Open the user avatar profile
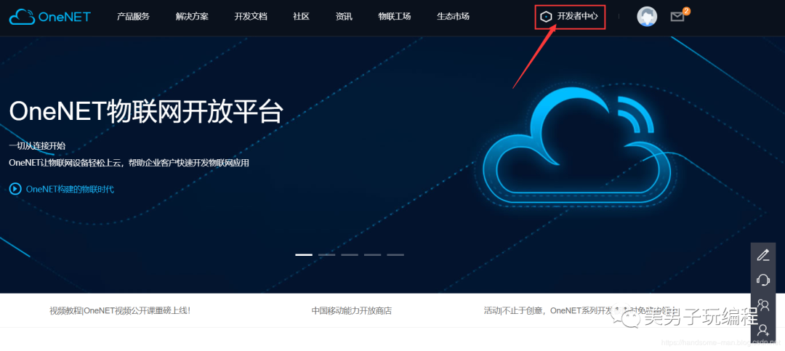Viewport: 785px width, 351px height. [647, 17]
